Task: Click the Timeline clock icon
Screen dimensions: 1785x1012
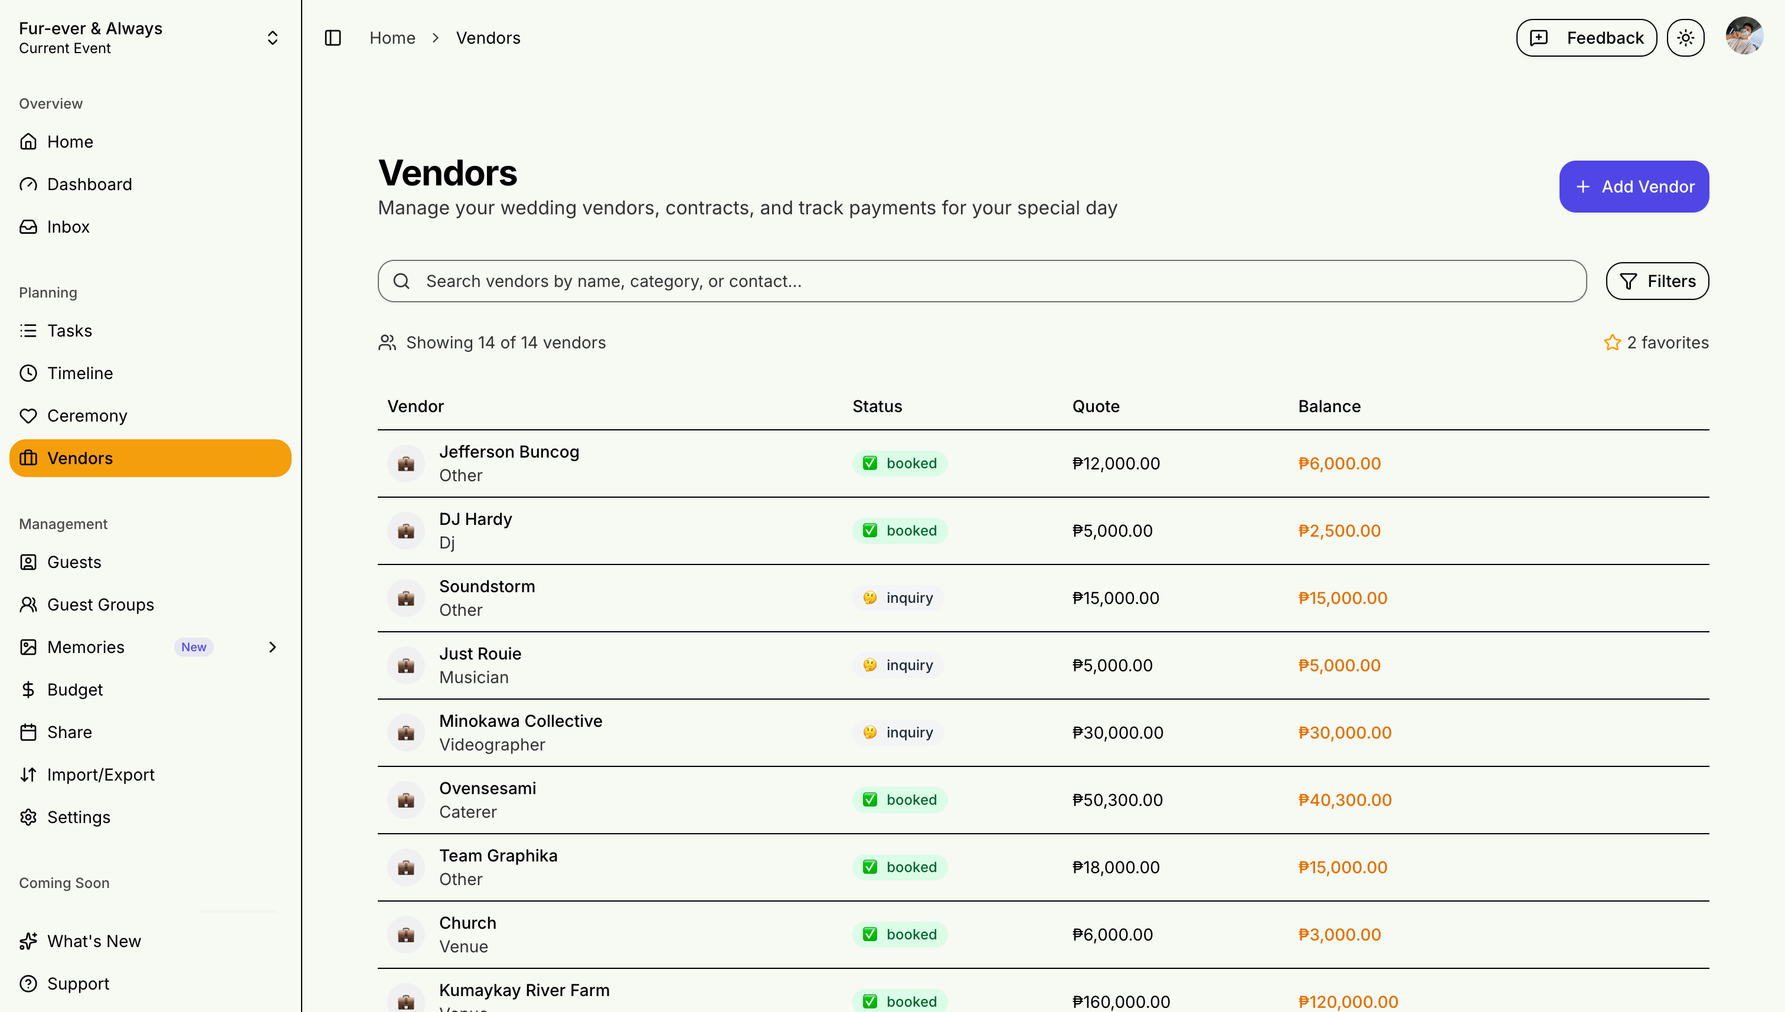Action: [x=28, y=373]
